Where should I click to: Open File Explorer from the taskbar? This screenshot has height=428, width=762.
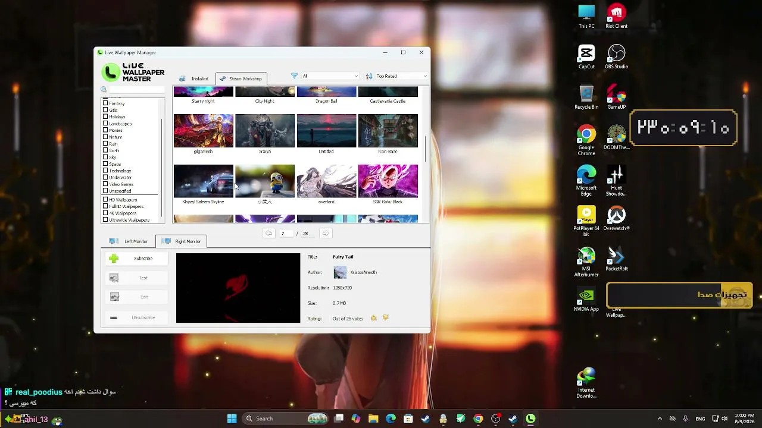373,418
